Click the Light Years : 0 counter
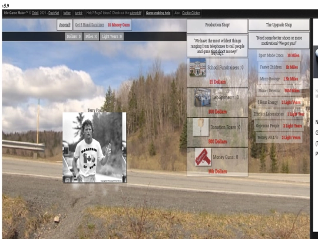Viewport: 318px width, 239px height. coord(112,37)
